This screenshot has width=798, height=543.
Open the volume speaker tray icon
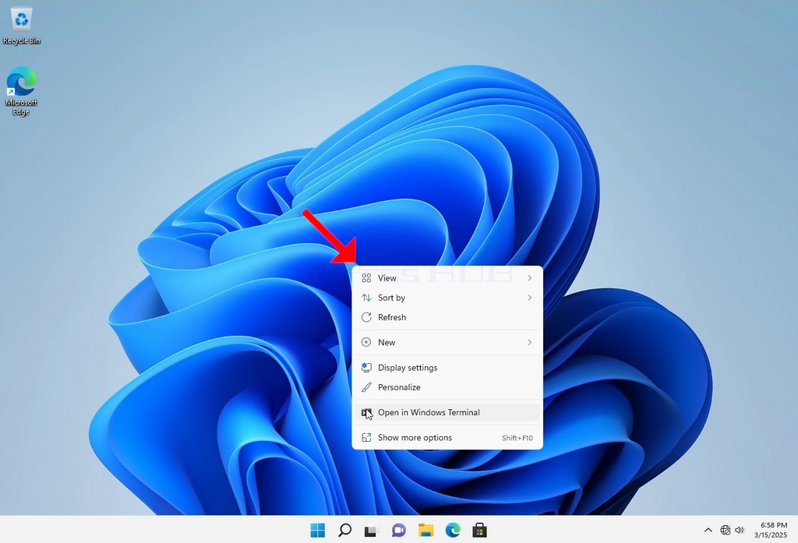coord(740,531)
